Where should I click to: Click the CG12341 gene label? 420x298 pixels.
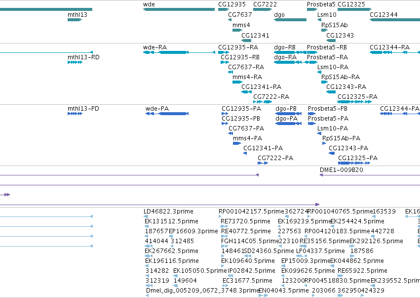pyautogui.click(x=255, y=35)
